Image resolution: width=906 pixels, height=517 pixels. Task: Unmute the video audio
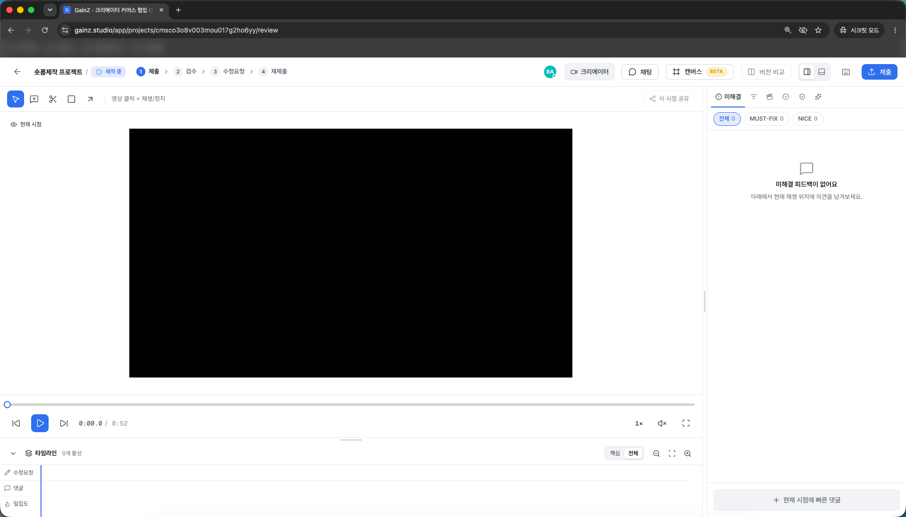pyautogui.click(x=662, y=423)
